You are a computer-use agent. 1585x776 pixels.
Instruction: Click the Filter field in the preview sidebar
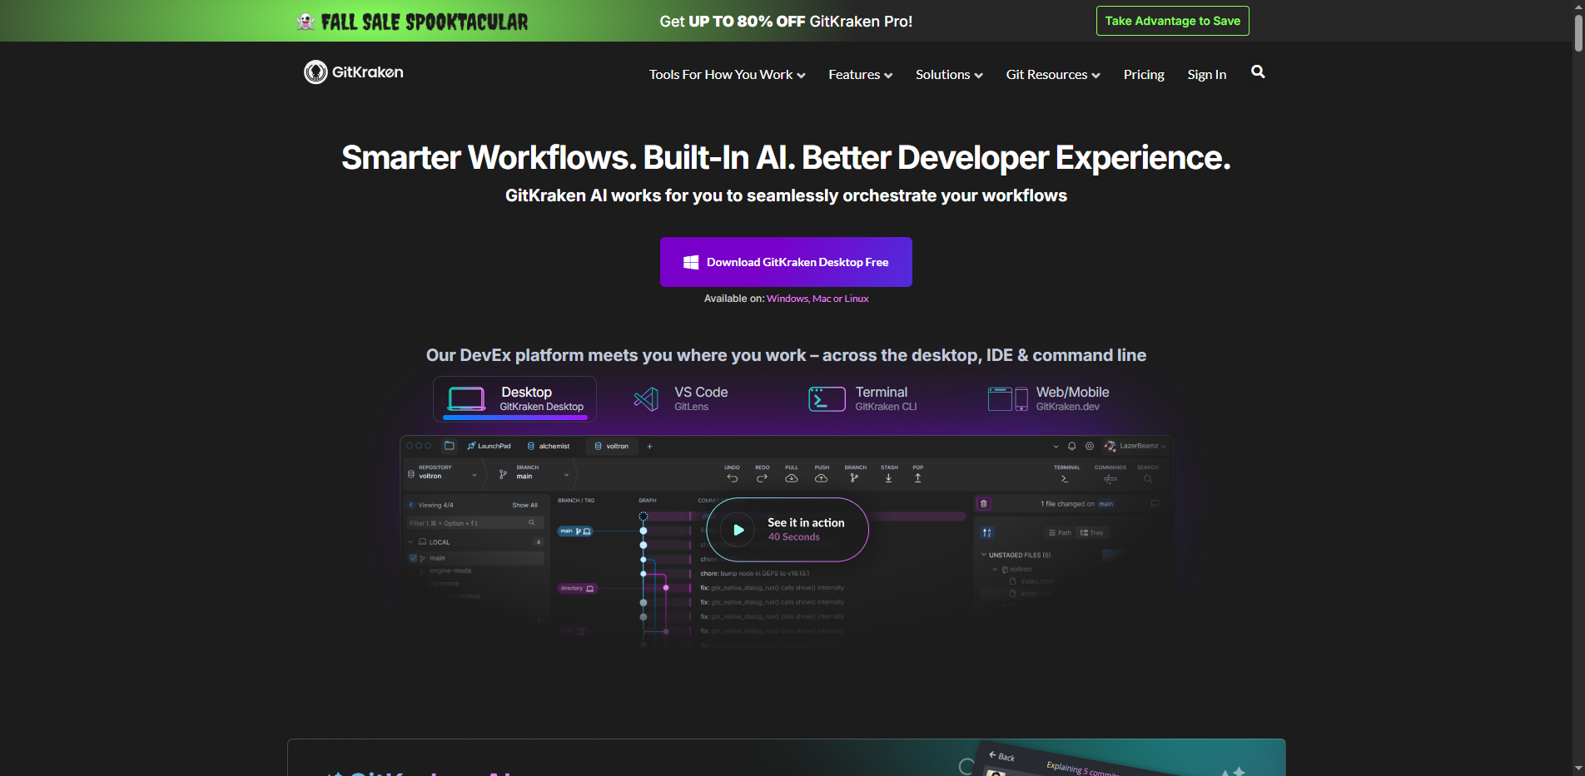(475, 523)
